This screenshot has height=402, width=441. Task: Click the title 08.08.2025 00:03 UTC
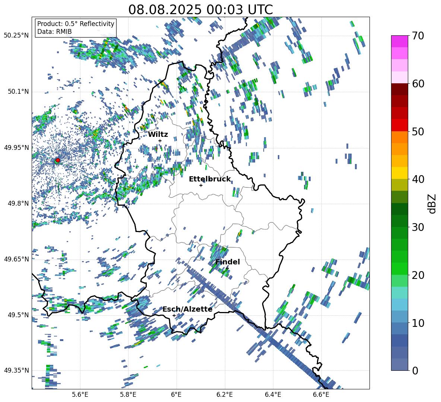[x=200, y=10]
